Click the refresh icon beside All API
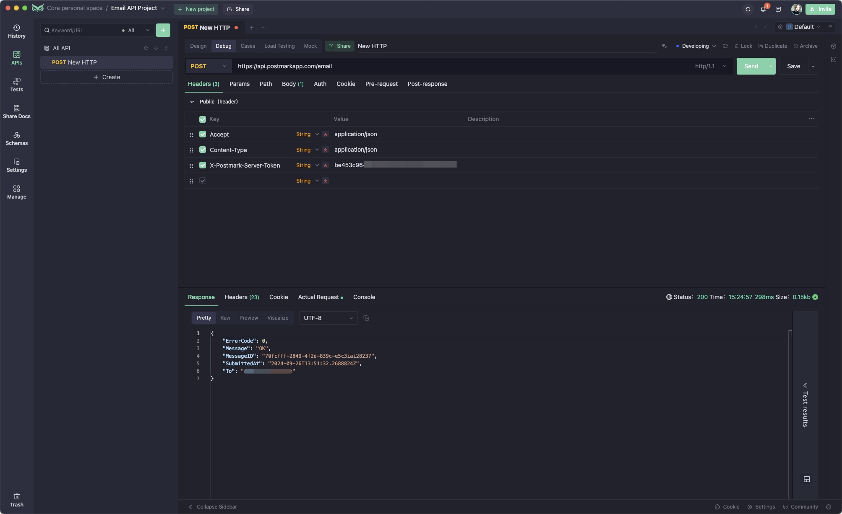 pyautogui.click(x=146, y=48)
